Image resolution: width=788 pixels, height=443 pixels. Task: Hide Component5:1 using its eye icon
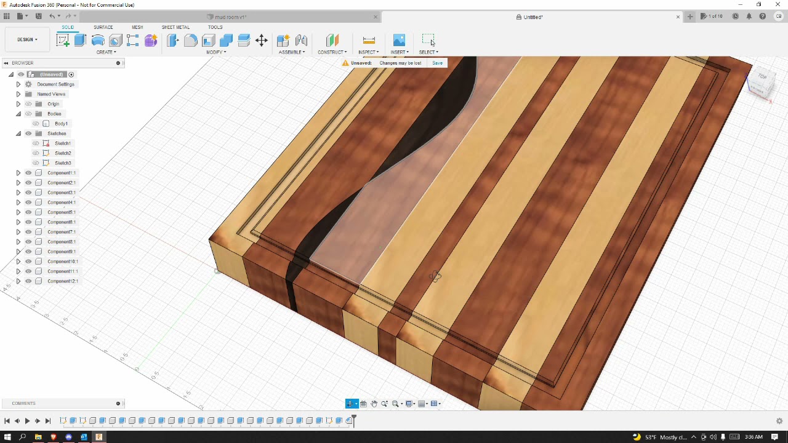(28, 212)
